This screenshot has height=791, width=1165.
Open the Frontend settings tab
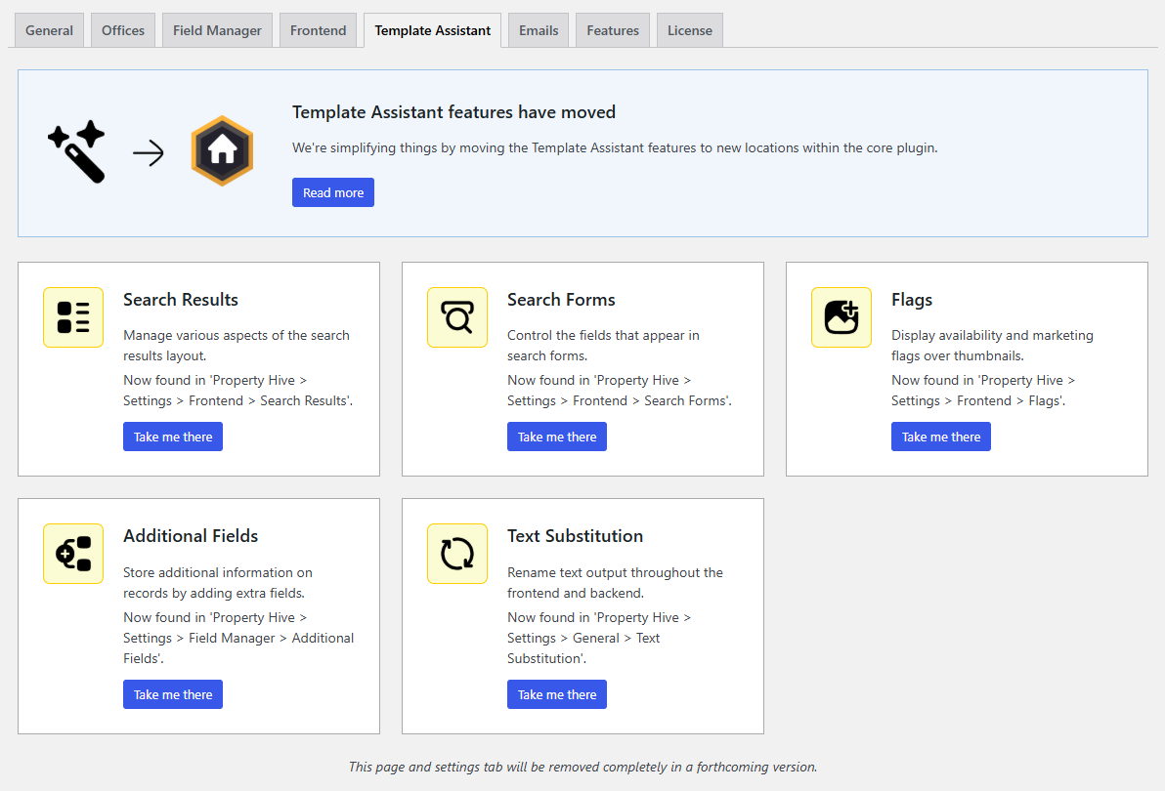(x=318, y=30)
